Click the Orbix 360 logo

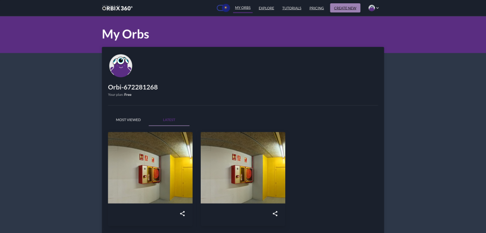point(117,8)
